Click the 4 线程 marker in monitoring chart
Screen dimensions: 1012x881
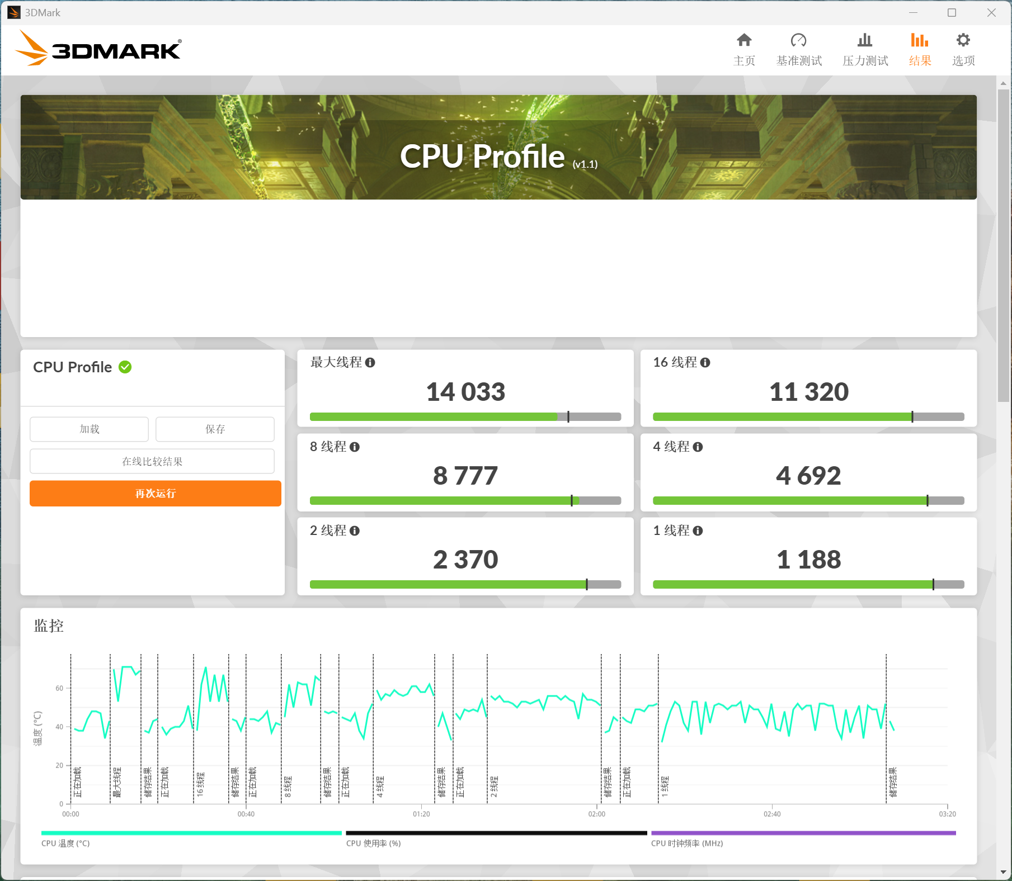click(380, 786)
